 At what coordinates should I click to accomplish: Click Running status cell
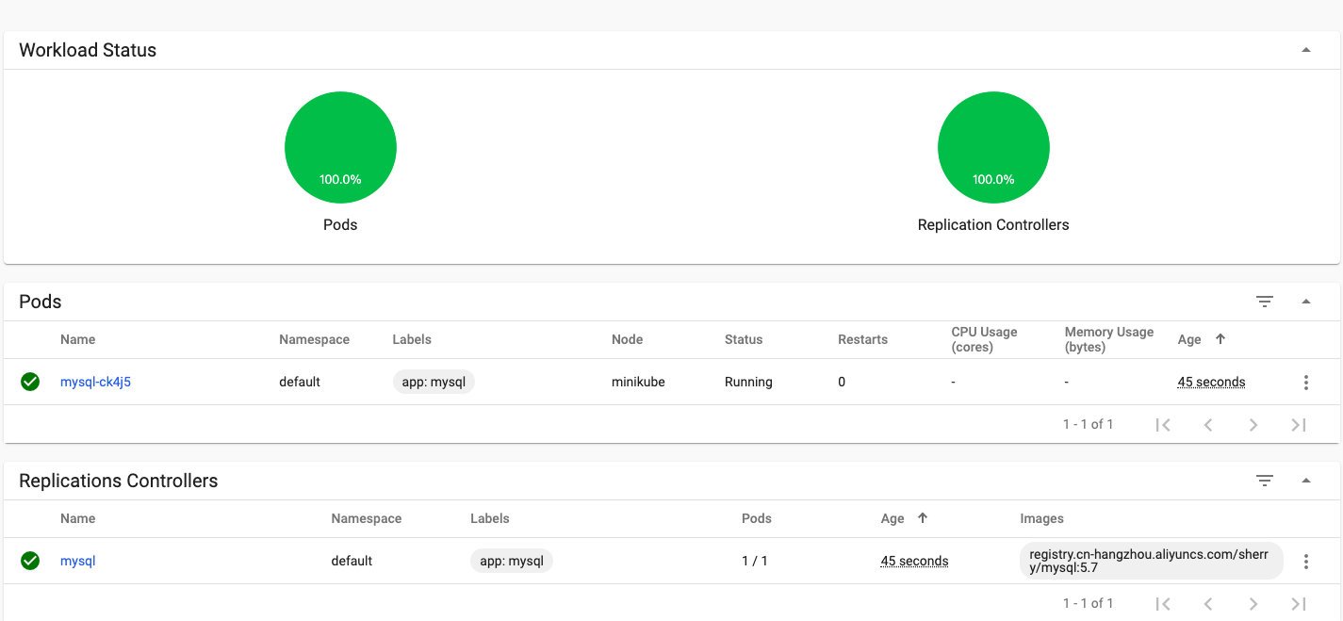pyautogui.click(x=748, y=382)
